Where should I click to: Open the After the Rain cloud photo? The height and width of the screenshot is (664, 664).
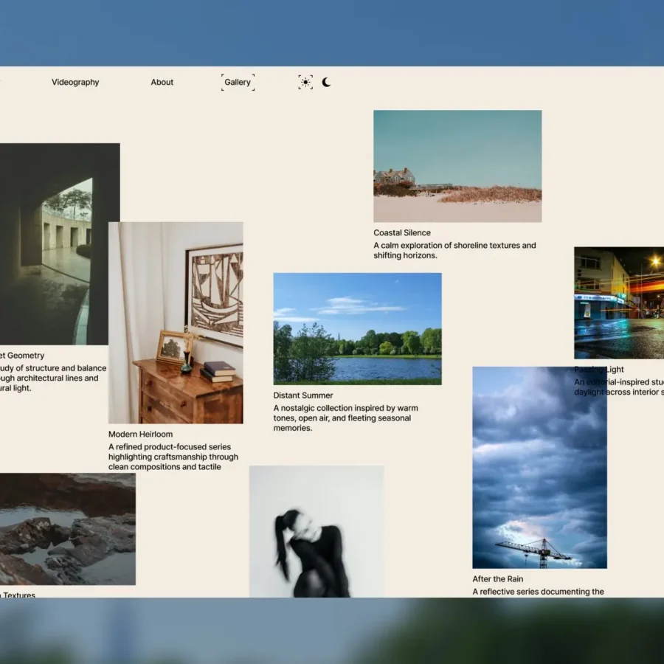(x=539, y=468)
